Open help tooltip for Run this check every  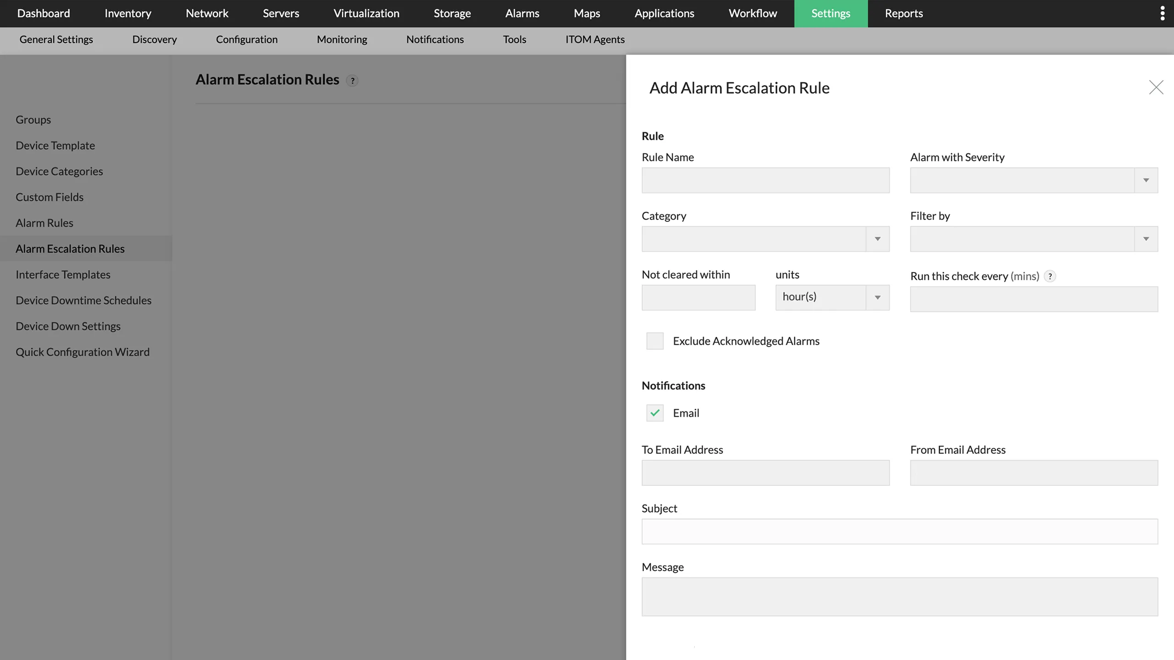click(1051, 276)
